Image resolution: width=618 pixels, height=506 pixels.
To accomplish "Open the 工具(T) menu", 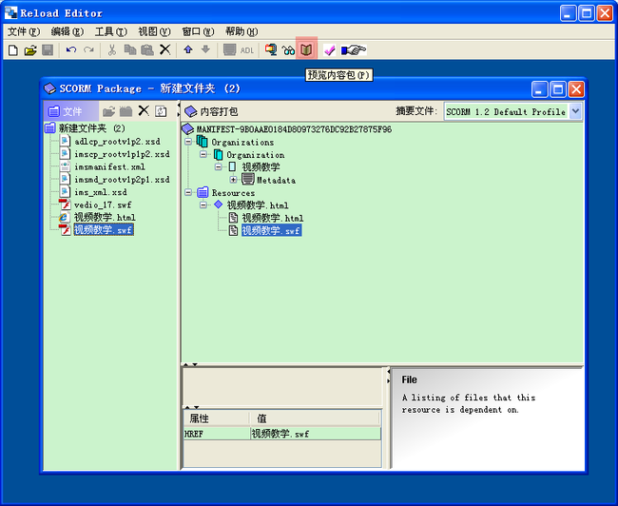I will click(111, 31).
